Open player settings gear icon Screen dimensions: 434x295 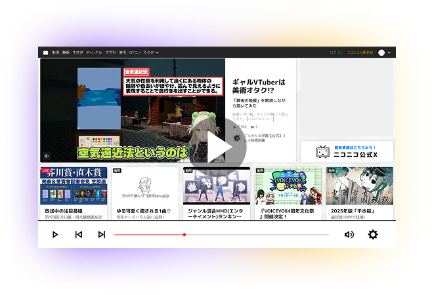point(373,235)
